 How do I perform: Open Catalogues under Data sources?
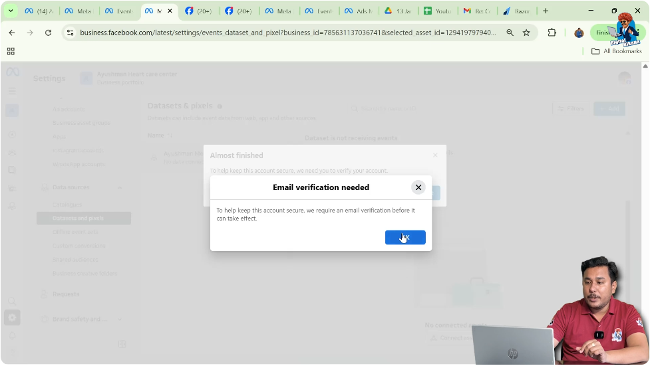coord(67,205)
